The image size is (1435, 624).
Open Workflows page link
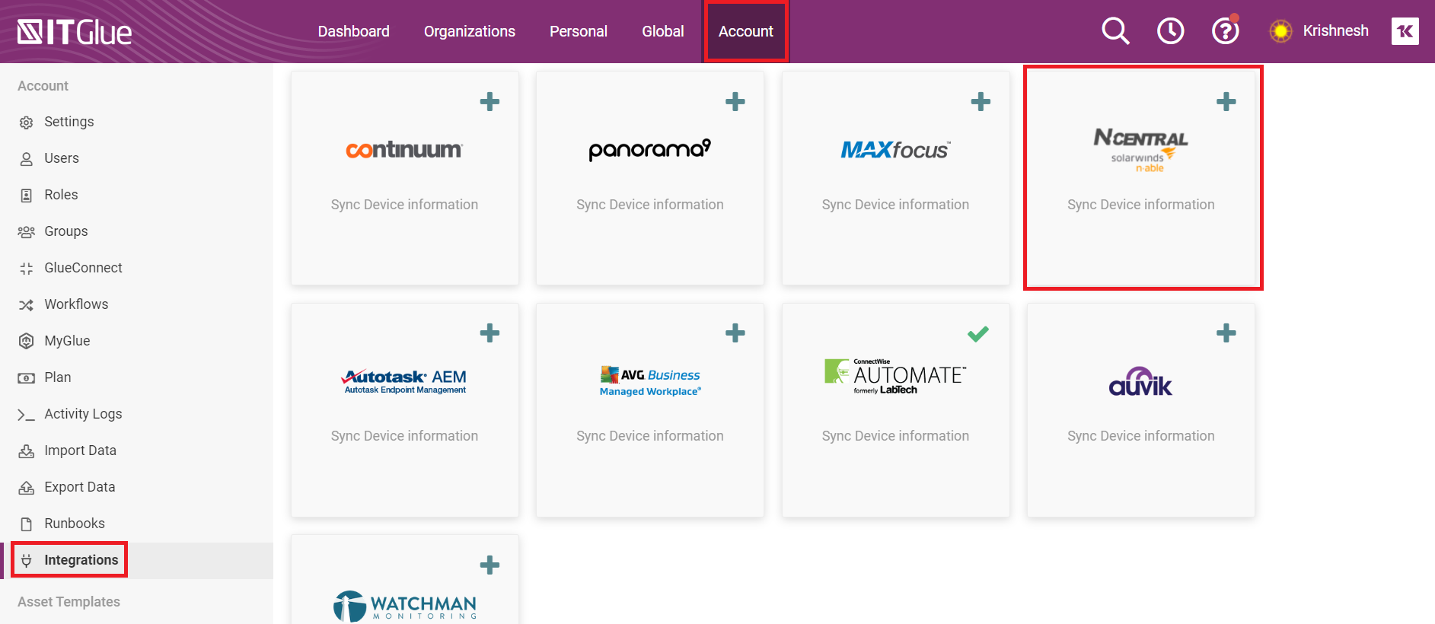click(x=76, y=304)
